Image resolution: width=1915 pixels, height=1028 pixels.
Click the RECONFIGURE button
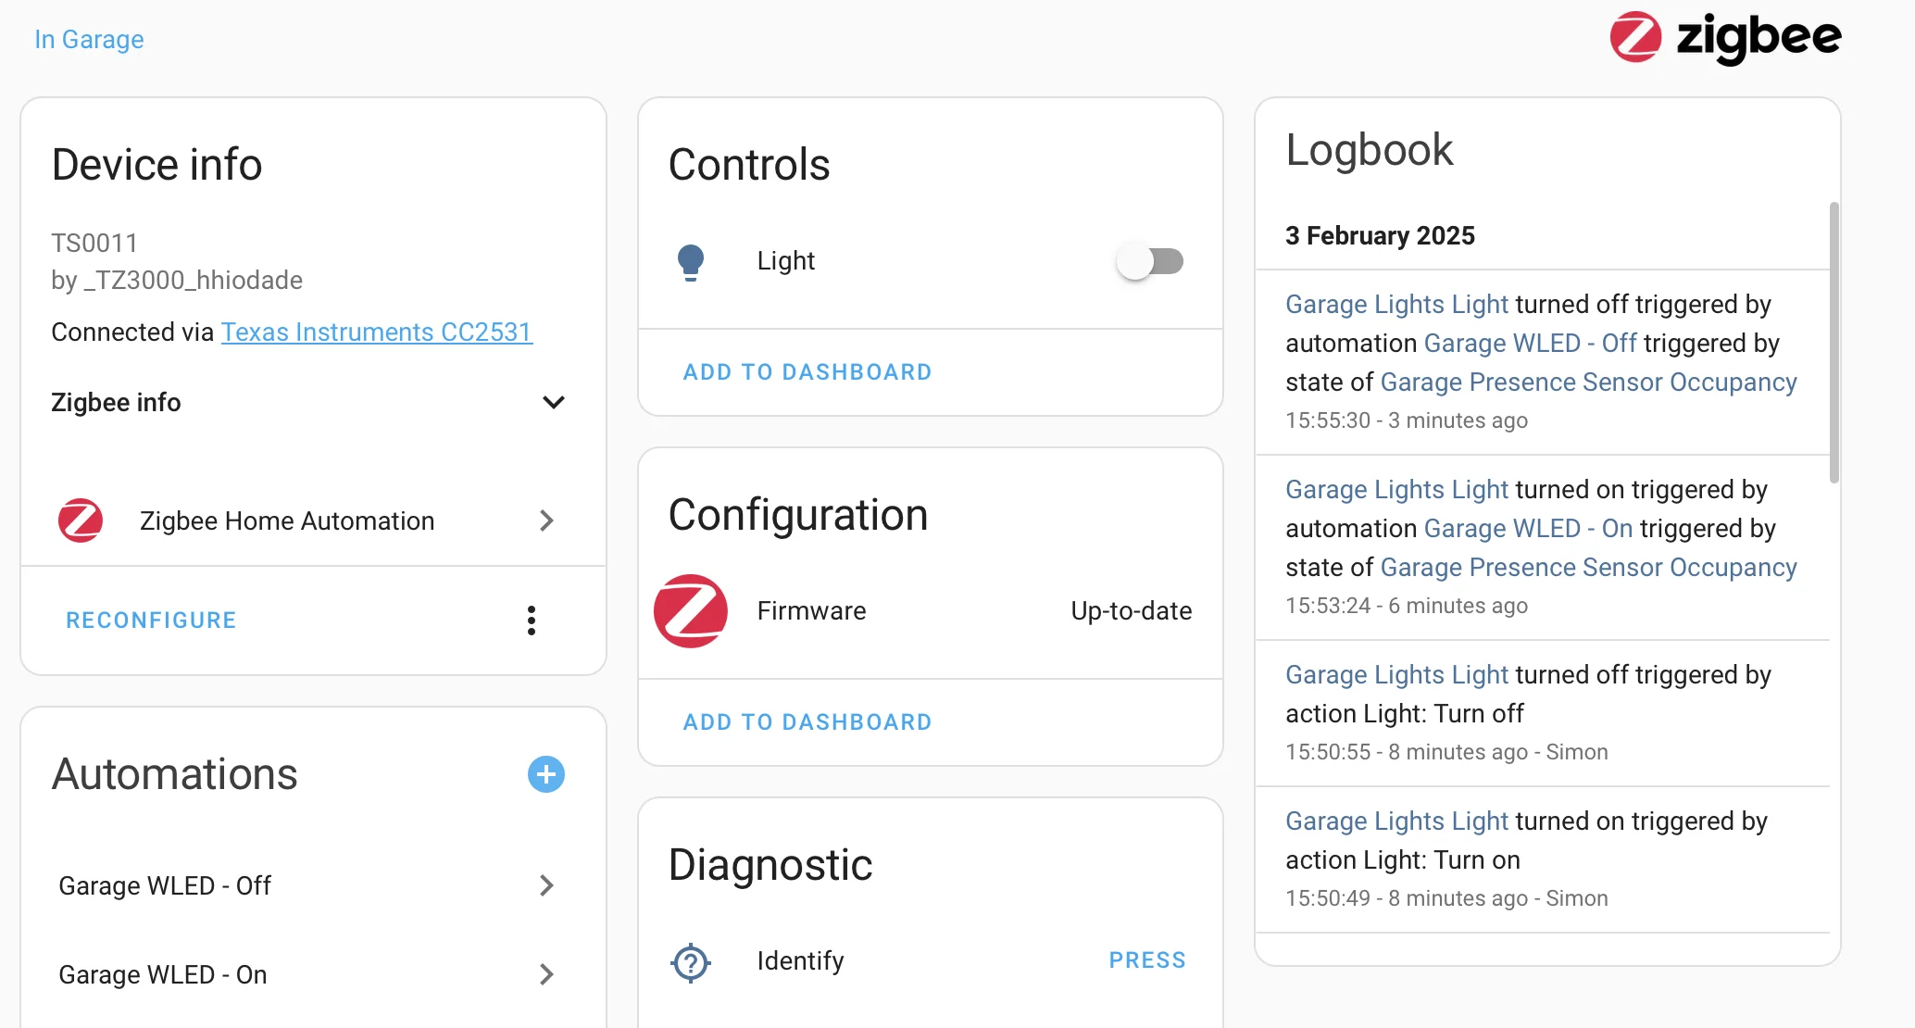pyautogui.click(x=151, y=621)
